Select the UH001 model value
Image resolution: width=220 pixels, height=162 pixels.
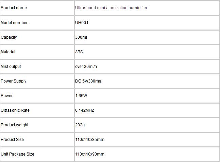tap(82, 22)
